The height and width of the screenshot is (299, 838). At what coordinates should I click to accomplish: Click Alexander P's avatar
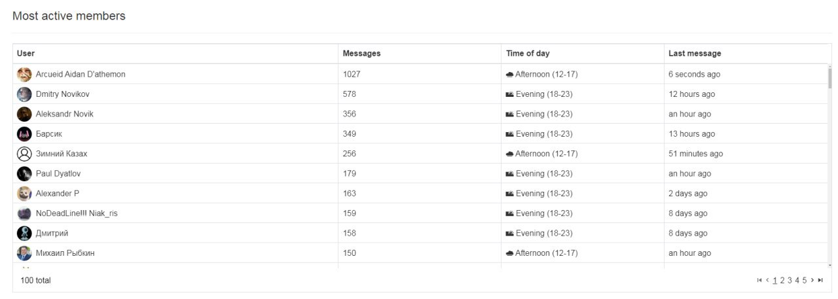pos(24,194)
